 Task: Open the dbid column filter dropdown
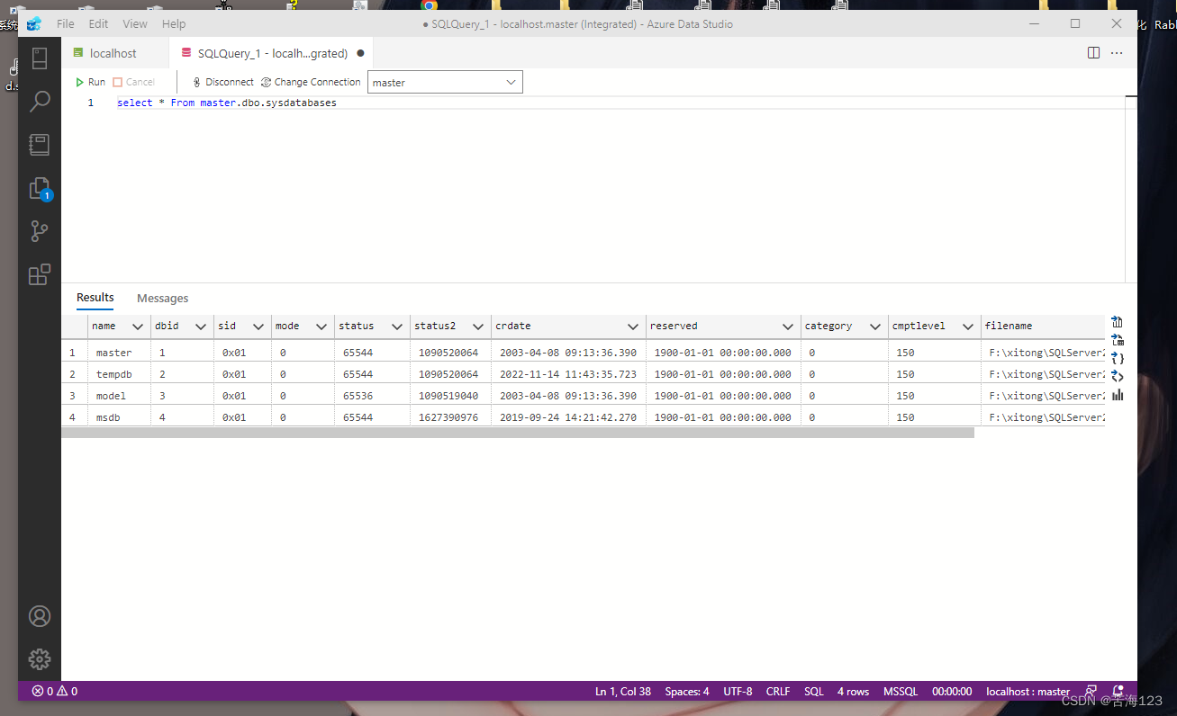tap(201, 327)
